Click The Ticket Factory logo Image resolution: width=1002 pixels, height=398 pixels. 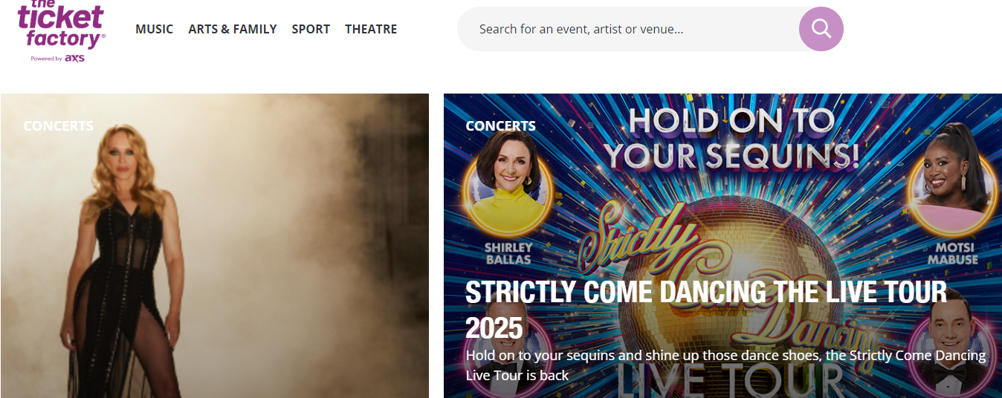[x=62, y=25]
